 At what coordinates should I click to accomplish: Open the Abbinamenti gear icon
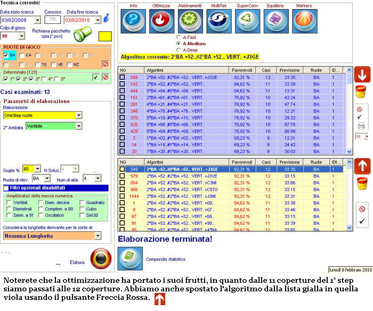[x=190, y=21]
